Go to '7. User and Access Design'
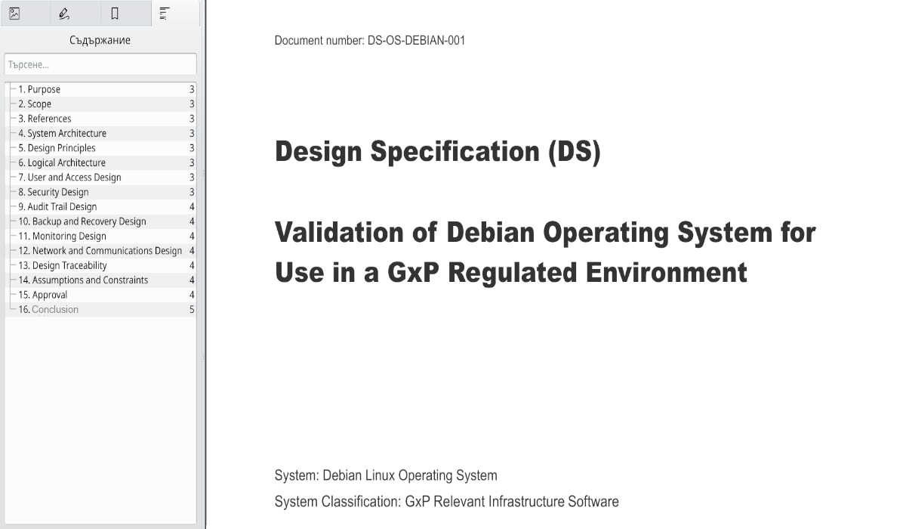Viewport: 906px width, 529px height. pos(100,178)
